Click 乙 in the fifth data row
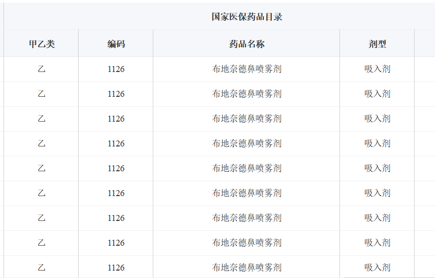The image size is (435, 278). point(41,168)
